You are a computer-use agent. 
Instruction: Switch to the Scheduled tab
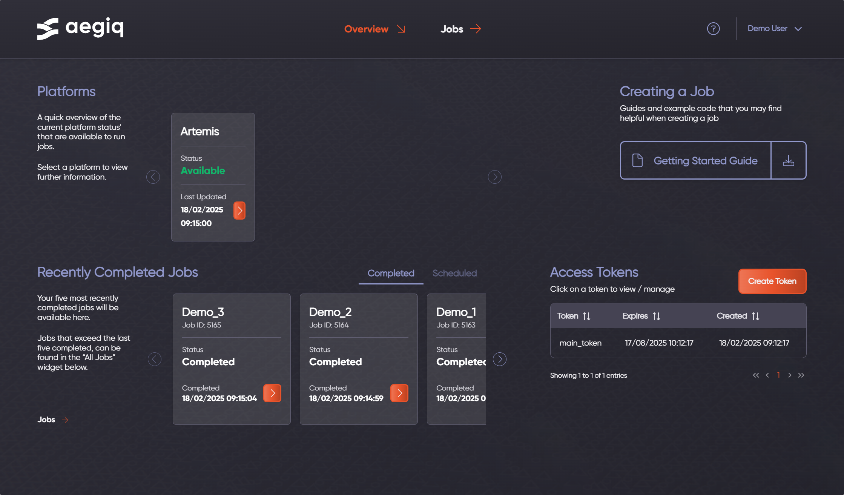(x=454, y=273)
